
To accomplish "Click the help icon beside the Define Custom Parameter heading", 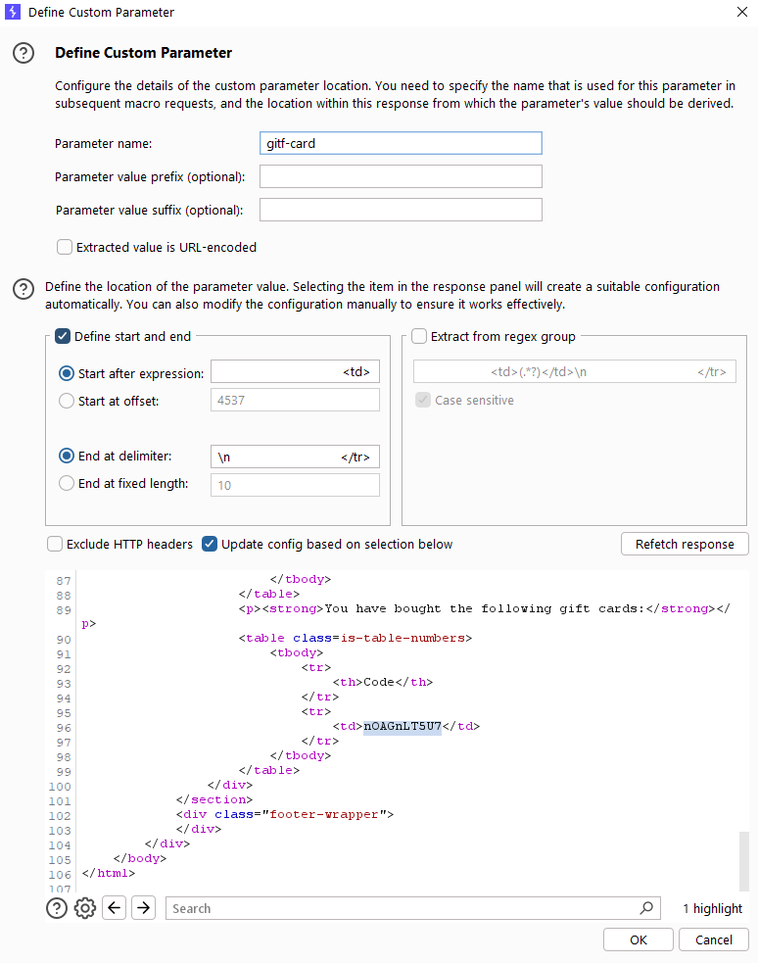I will click(24, 54).
